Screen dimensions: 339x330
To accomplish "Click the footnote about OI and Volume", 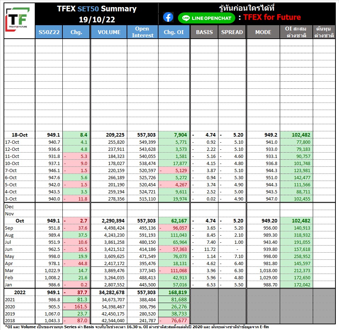I will (137, 327).
